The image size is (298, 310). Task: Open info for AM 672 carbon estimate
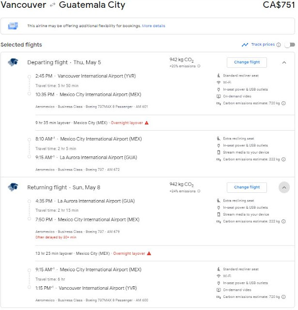click(x=283, y=159)
